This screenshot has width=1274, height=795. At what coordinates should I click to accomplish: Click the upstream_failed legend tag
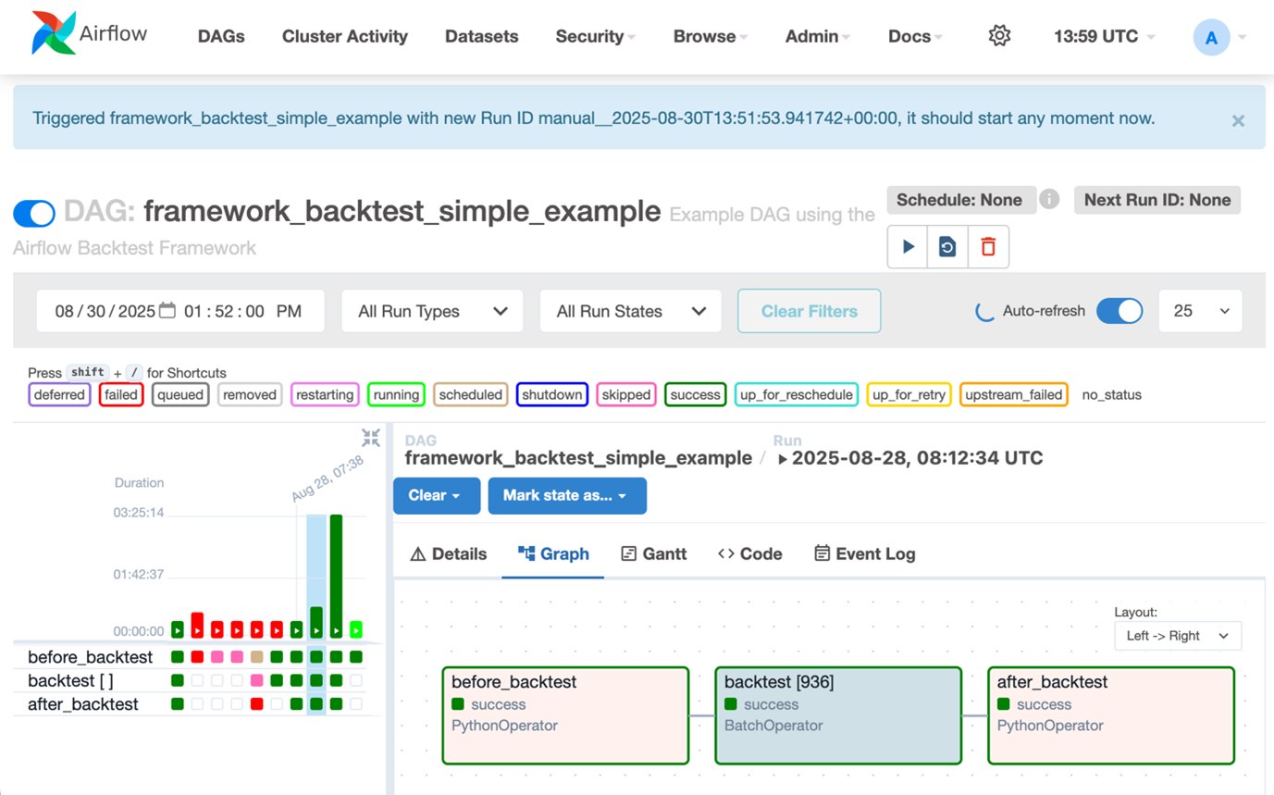[x=1013, y=395]
